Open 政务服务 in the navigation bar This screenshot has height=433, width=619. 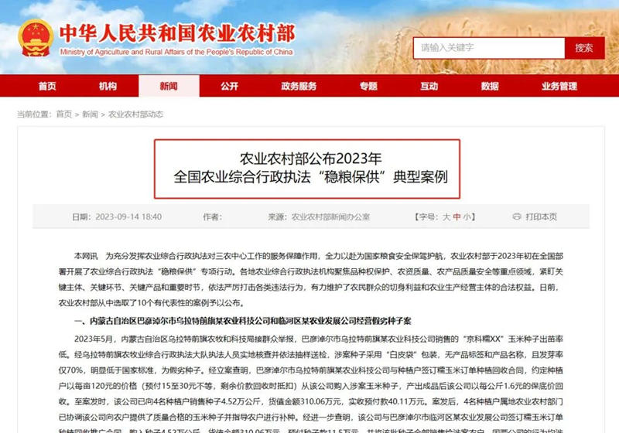299,86
